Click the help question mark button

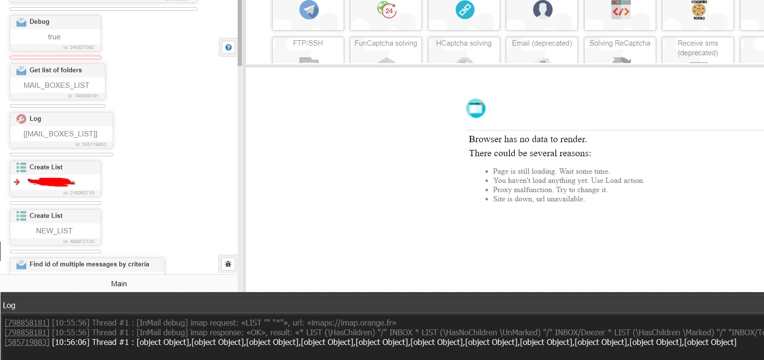[x=228, y=47]
